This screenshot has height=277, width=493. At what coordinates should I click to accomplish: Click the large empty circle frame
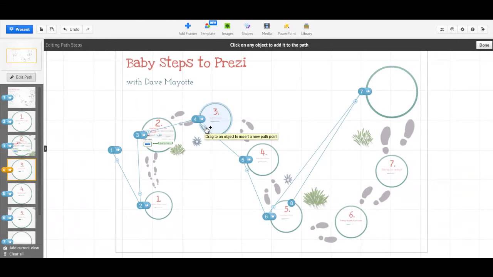tap(392, 92)
